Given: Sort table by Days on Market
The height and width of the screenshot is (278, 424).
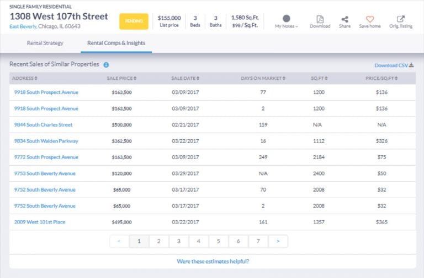Looking at the screenshot, I should click(263, 78).
